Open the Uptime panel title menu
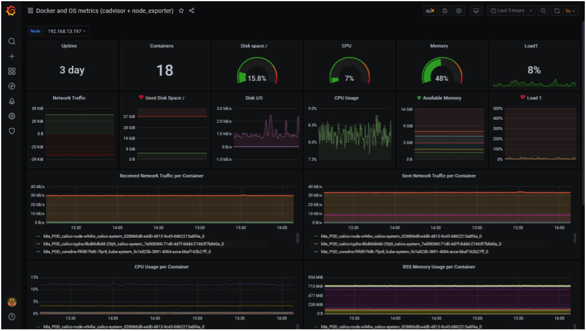The width and height of the screenshot is (586, 331). (69, 46)
